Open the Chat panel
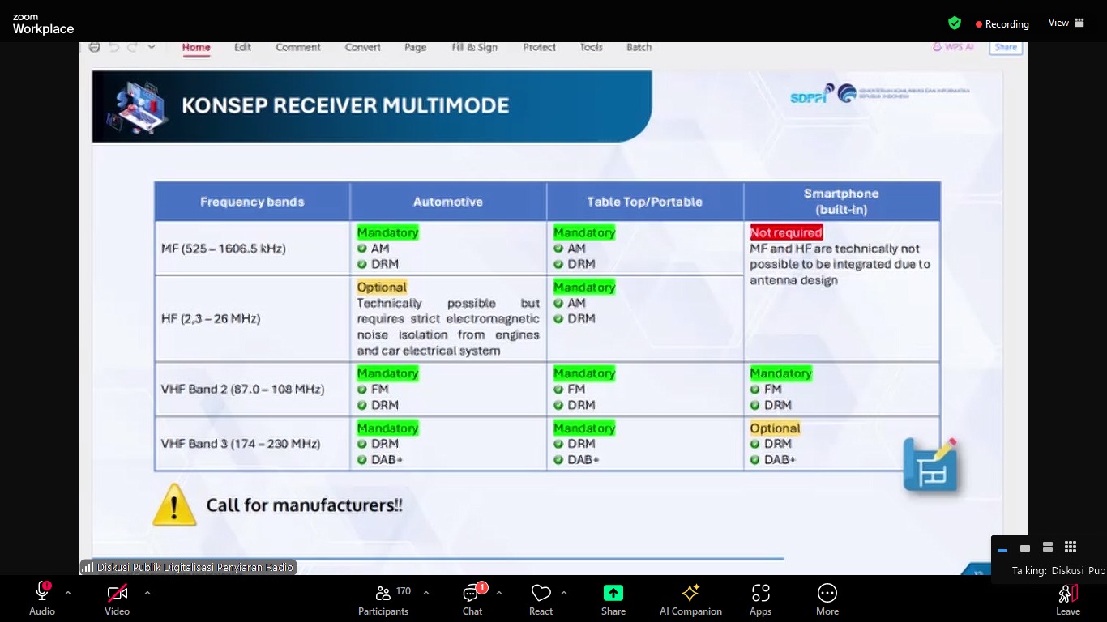This screenshot has height=622, width=1107. [472, 600]
